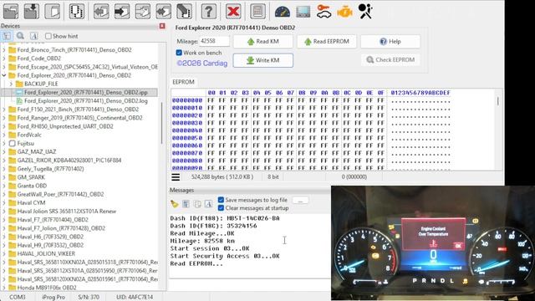Click the read from device left-arrow icon

(101, 11)
